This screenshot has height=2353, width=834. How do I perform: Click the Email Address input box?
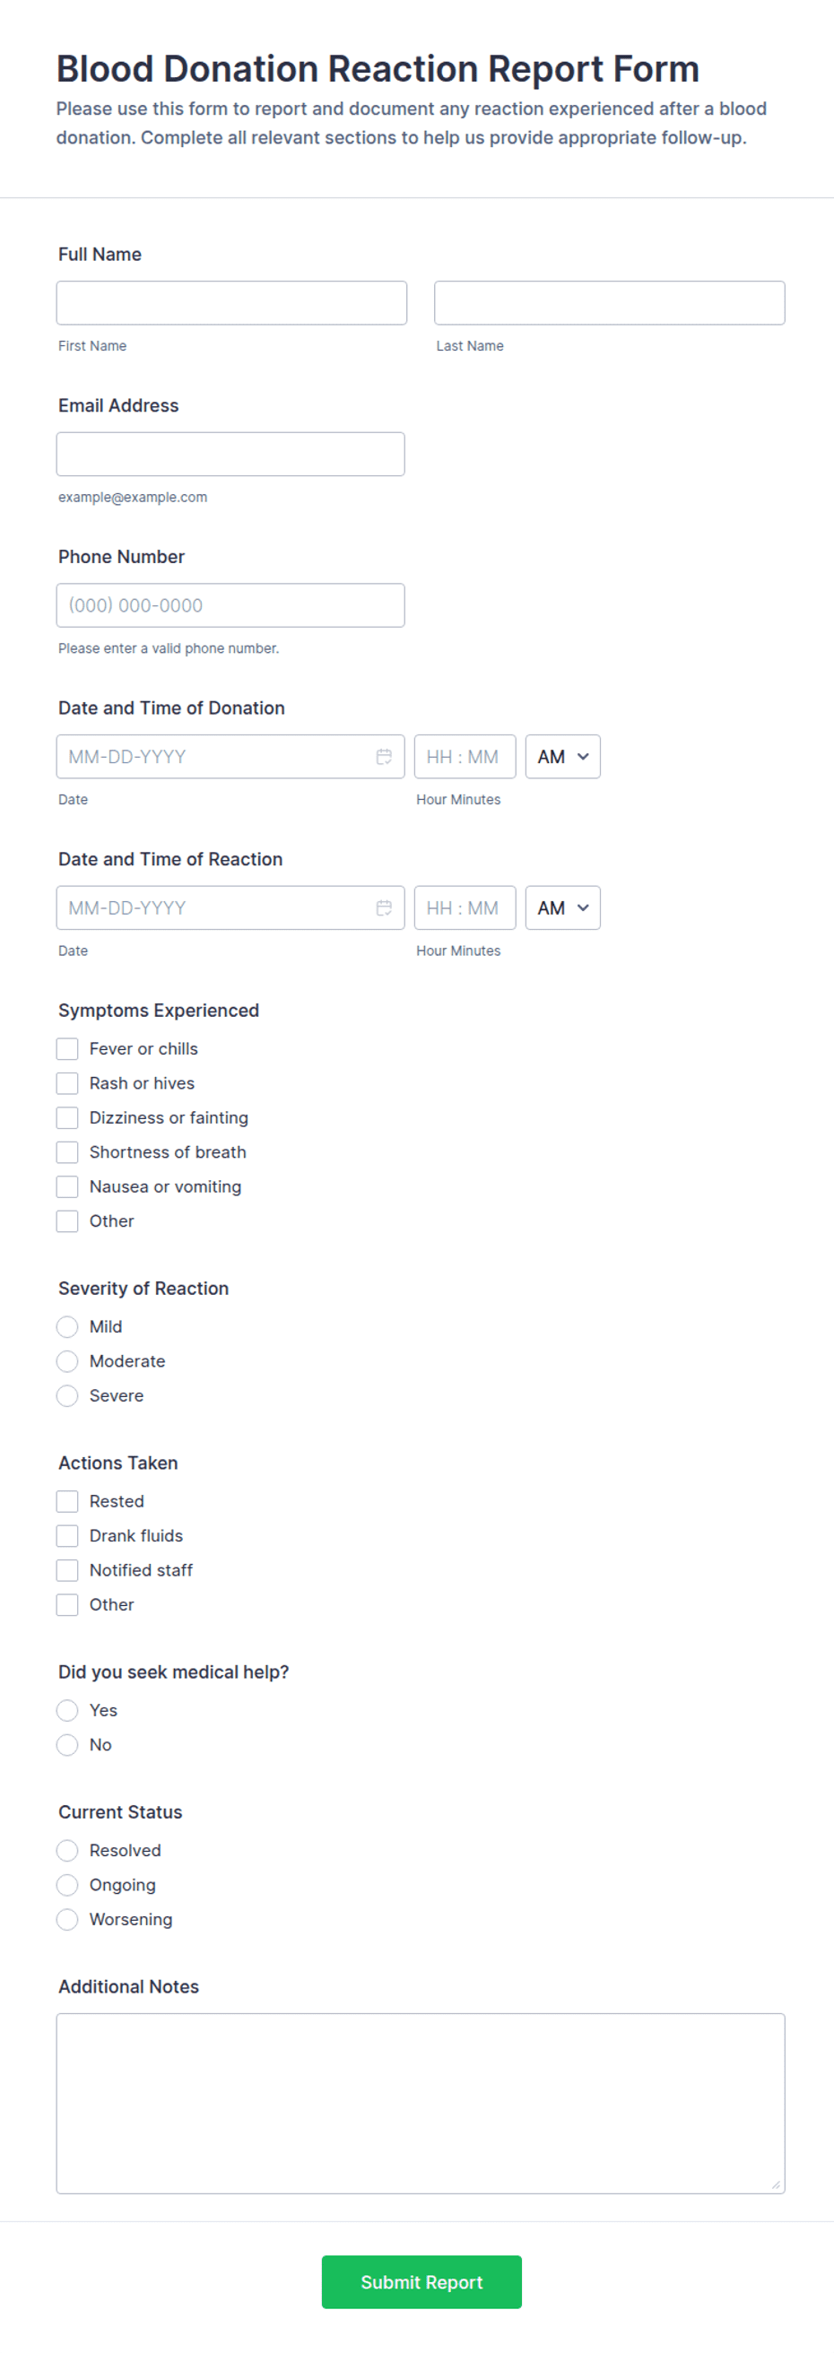[230, 454]
